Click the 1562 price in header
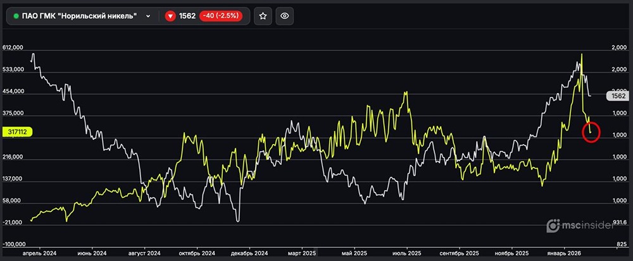 coord(188,16)
